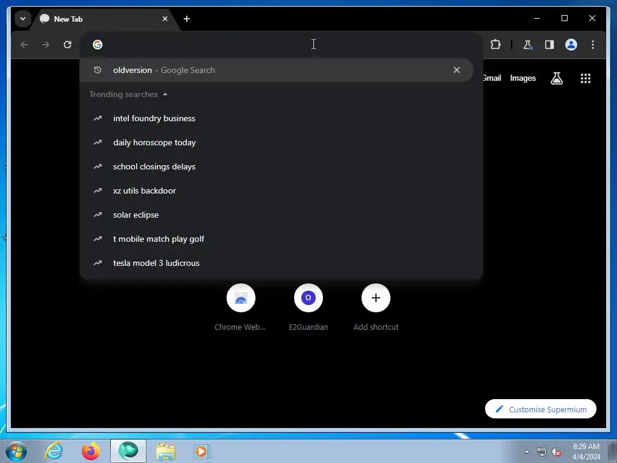Click Customise Supermium button
This screenshot has height=463, width=617.
coord(540,409)
